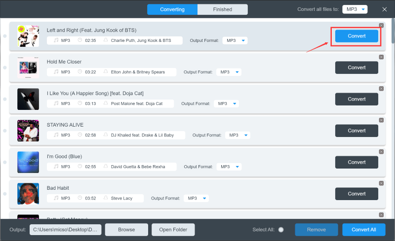Click the Remove button

316,230
